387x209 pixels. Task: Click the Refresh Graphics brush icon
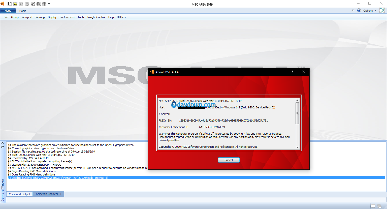pyautogui.click(x=39, y=4)
